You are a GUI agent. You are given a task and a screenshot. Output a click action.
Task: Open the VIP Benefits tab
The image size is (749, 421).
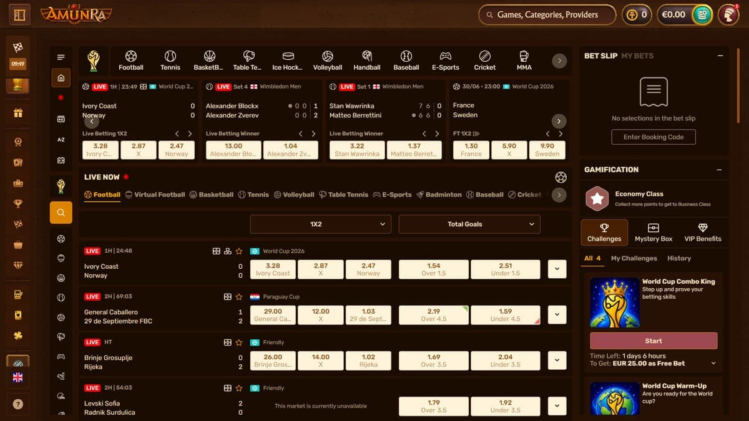pos(703,233)
